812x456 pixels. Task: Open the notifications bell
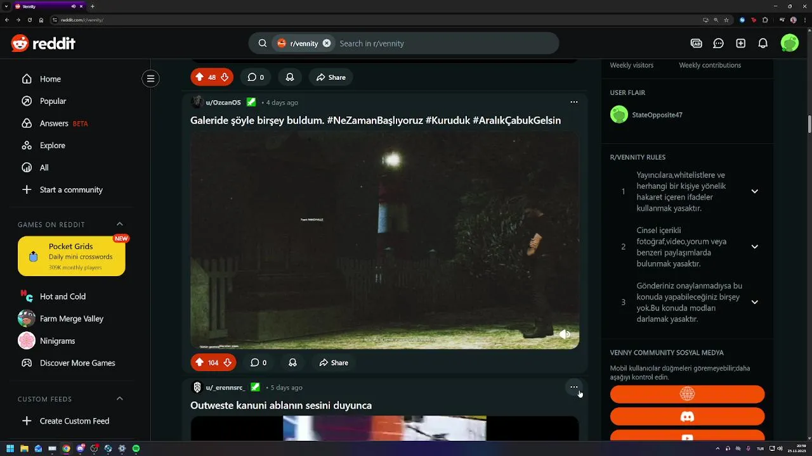763,43
